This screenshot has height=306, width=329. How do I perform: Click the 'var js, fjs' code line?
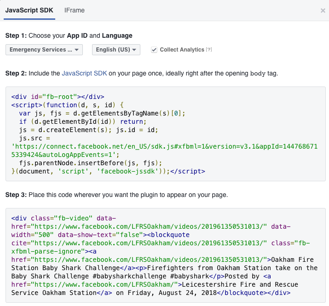(x=102, y=113)
